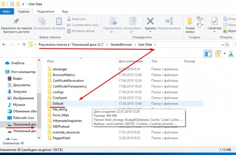This screenshot has height=155, width=236.
Task: Click the Переименовать rename icon
Action: click(x=169, y=21)
